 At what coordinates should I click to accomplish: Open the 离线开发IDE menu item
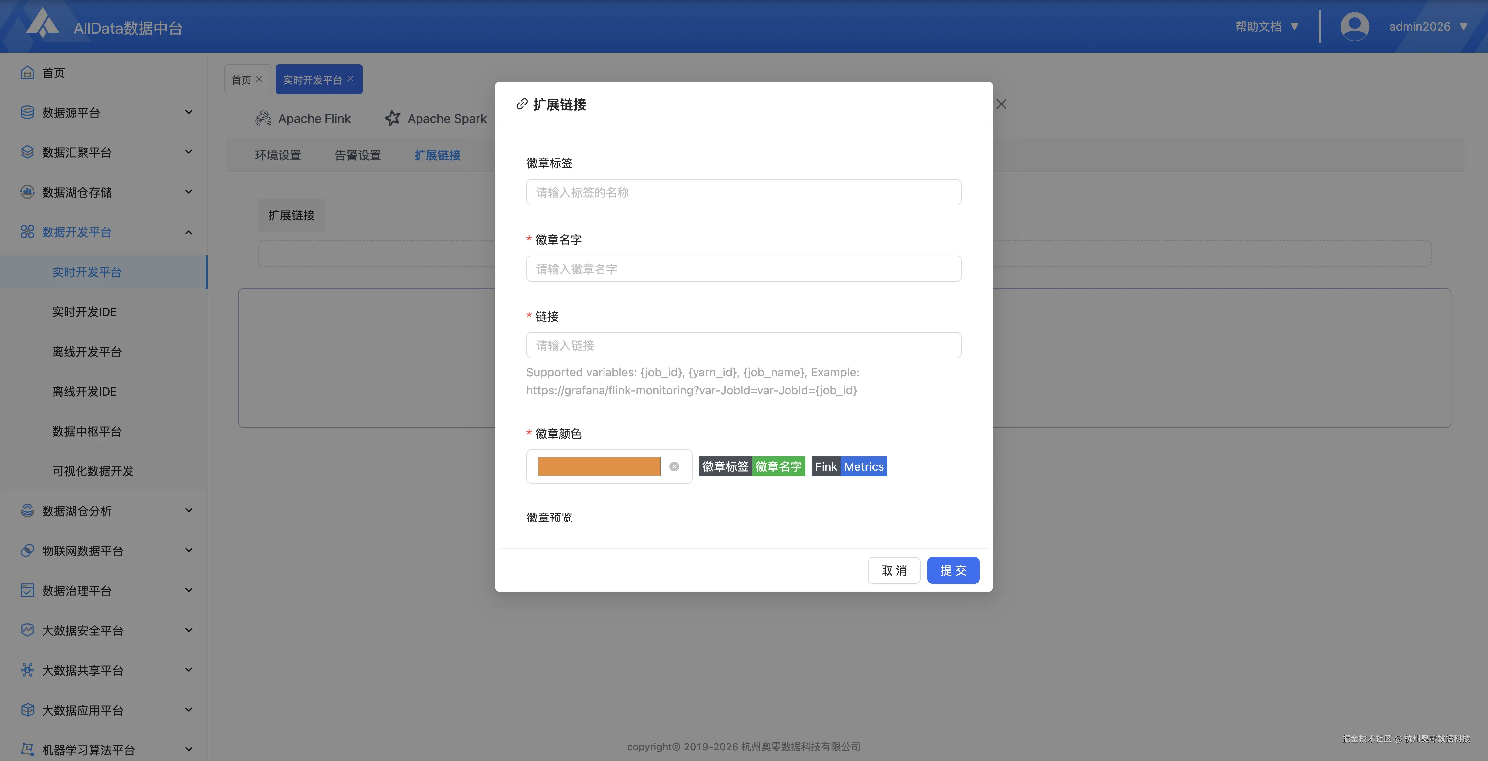(84, 391)
